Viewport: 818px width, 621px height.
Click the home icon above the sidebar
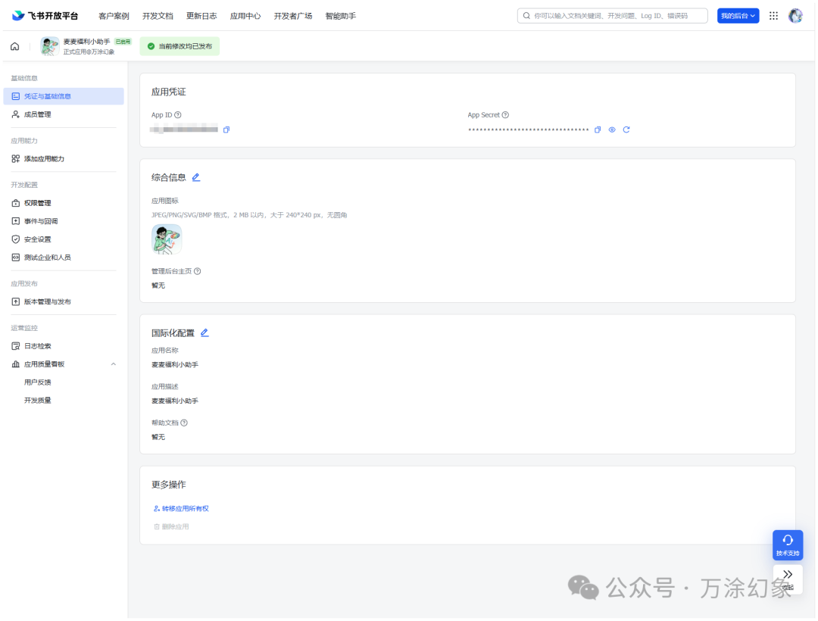(x=14, y=46)
